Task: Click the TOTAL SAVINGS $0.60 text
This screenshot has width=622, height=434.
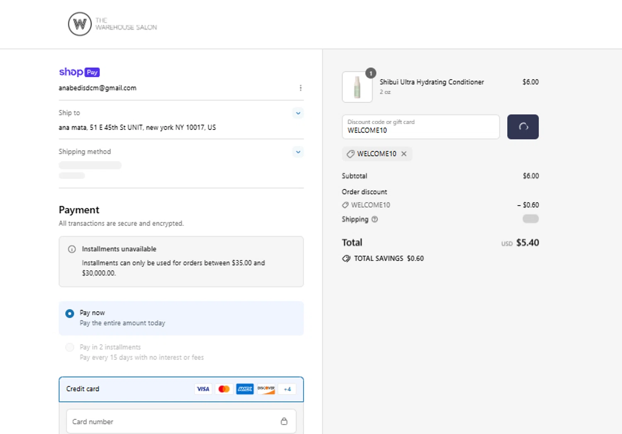Action: [x=389, y=258]
